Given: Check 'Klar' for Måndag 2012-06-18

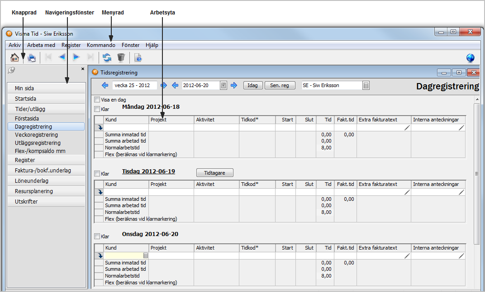Looking at the screenshot, I should 97,109.
